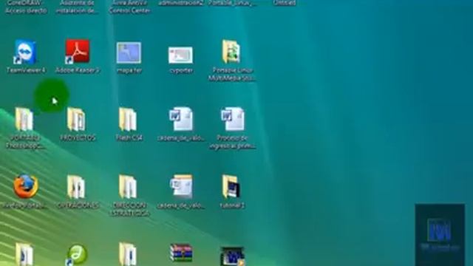Select the TeamViewer 4 shortcut icon

coord(25,52)
